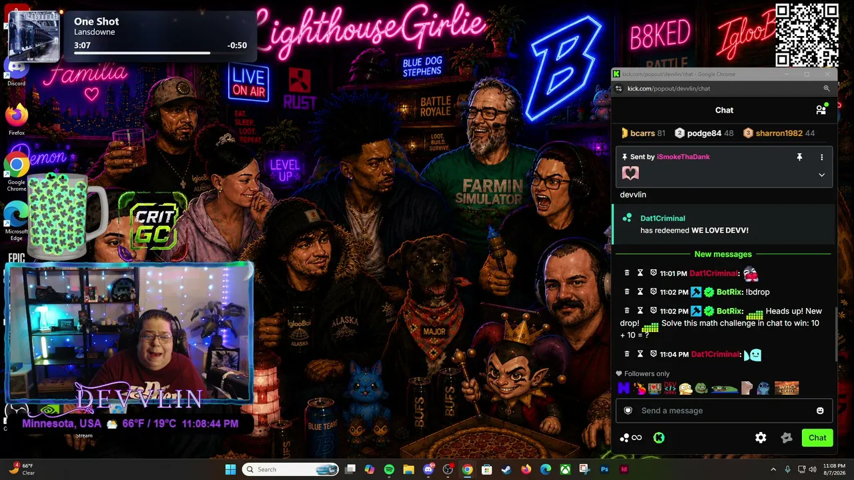Click the Send a message input field
Image resolution: width=854 pixels, height=480 pixels.
pos(724,411)
